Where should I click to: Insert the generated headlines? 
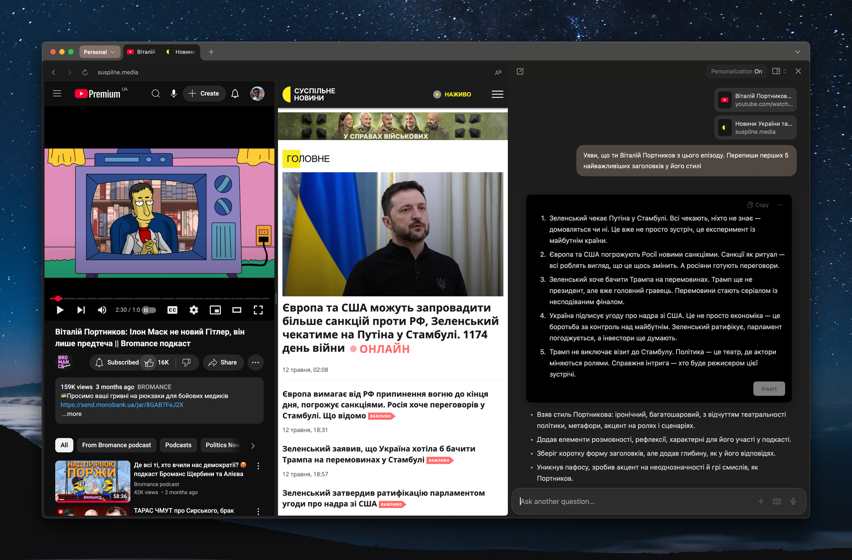coord(769,389)
